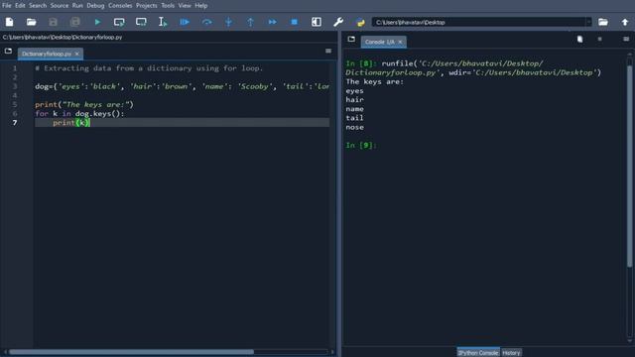Close the Dictionaryforloop.py tab
Viewport: 635px width, 357px height.
coord(77,54)
